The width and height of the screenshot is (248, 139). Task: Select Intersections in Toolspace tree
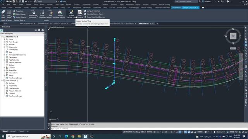[x=13, y=73]
